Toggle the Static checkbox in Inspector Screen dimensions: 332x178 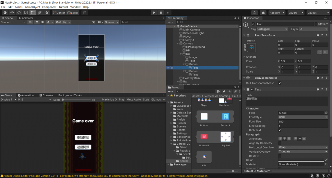point(316,24)
